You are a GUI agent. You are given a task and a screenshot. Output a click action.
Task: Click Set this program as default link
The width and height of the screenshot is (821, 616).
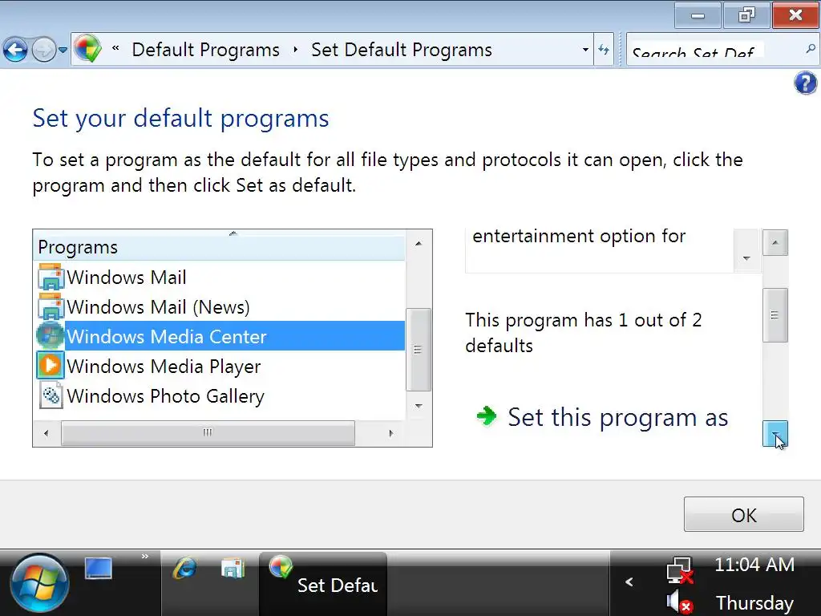point(618,417)
